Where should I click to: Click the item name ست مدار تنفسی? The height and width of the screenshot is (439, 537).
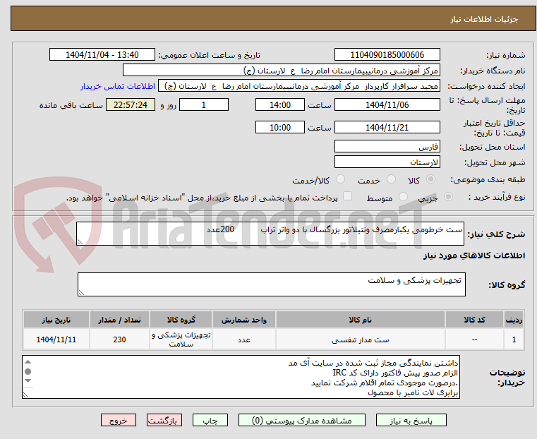(361, 340)
